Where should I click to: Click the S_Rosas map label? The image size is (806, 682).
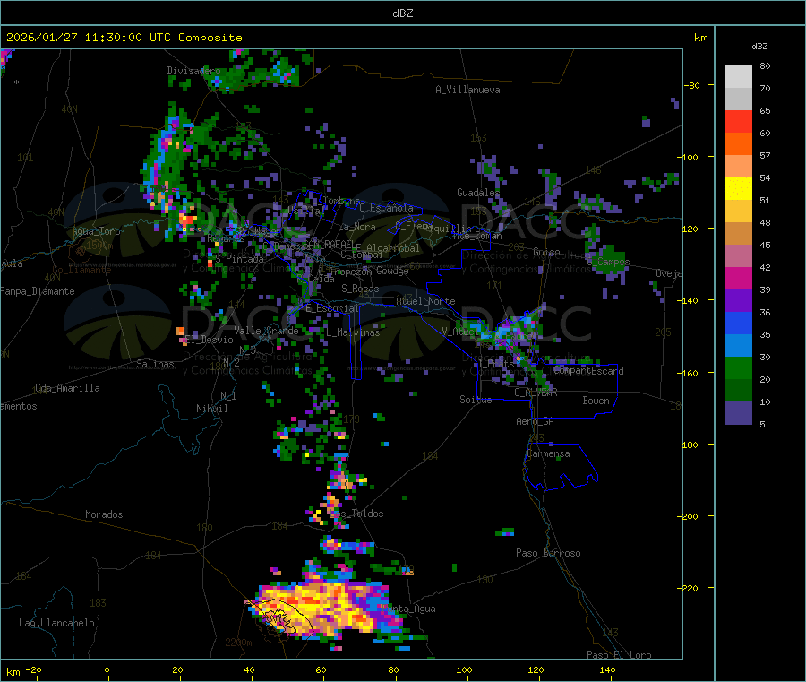coord(360,289)
